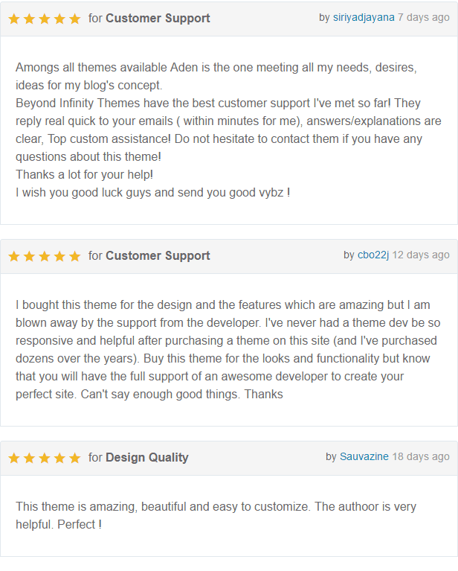Image resolution: width=458 pixels, height=571 pixels.
Task: Click the third star in siriyadjayana's review
Action: click(45, 19)
